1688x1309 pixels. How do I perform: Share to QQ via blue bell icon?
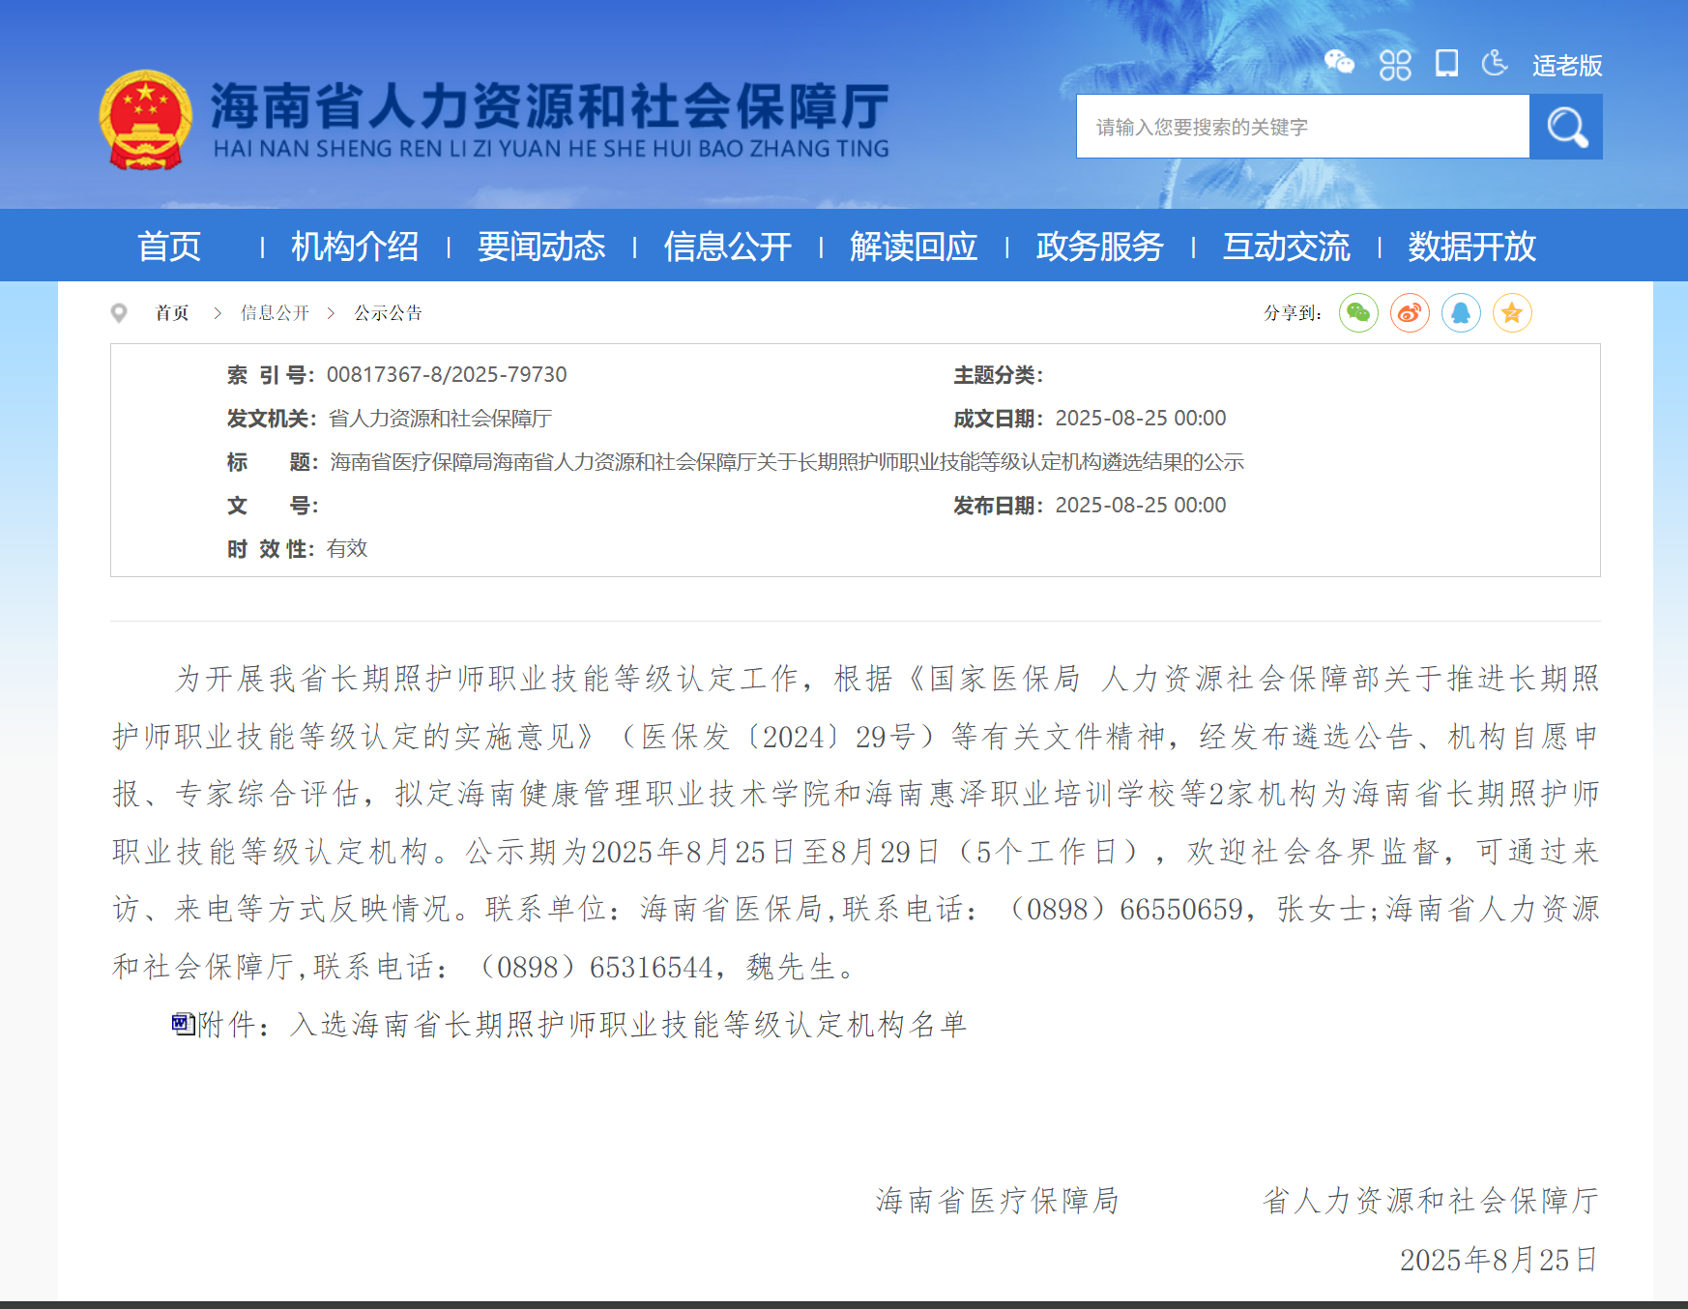point(1461,313)
